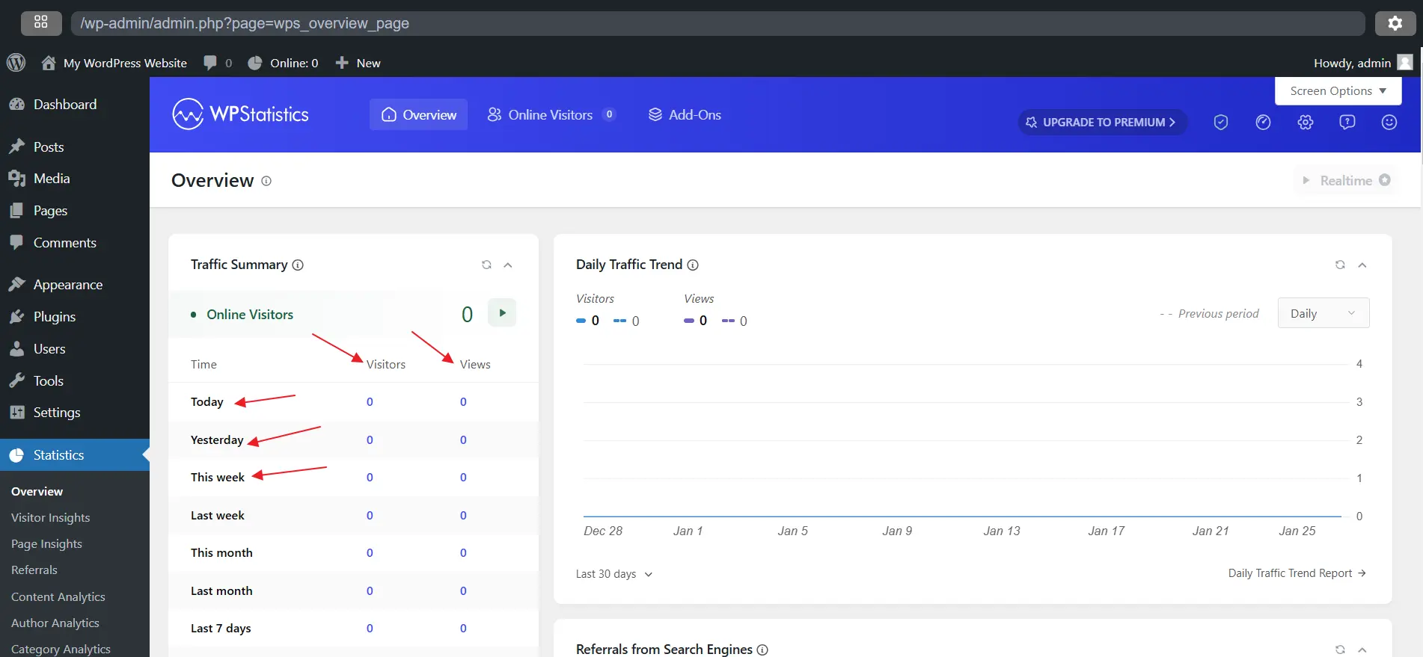Collapse the Traffic Summary widget
Screen dimensions: 1423x657
508,265
